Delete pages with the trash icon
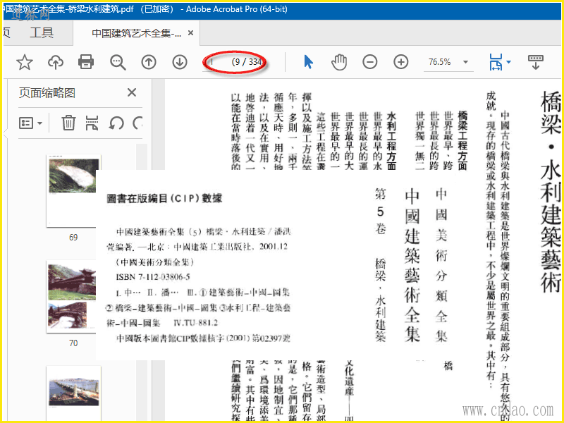The height and width of the screenshot is (423, 564). click(x=68, y=123)
